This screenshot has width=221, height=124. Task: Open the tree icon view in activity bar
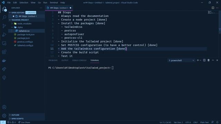tap(4, 77)
